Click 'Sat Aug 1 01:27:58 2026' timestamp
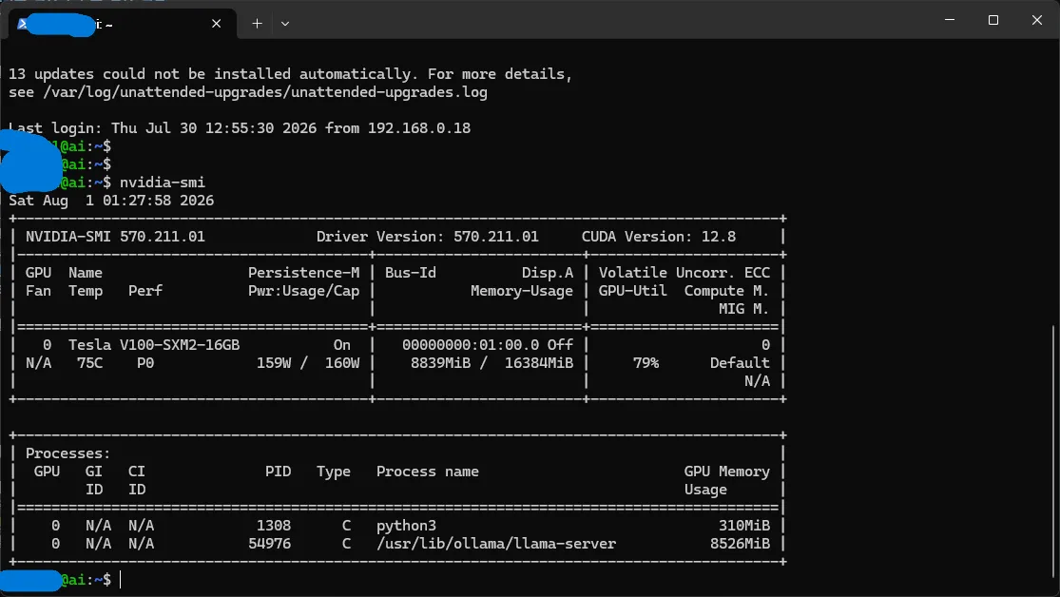 click(111, 201)
